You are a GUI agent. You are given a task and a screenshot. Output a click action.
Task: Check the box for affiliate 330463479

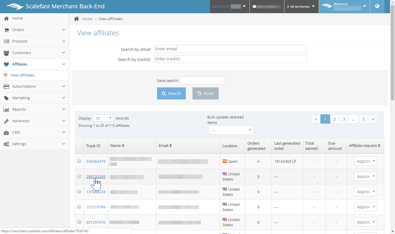click(x=79, y=161)
